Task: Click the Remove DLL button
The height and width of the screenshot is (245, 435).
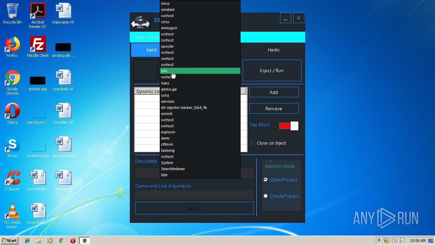Action: coord(274,109)
